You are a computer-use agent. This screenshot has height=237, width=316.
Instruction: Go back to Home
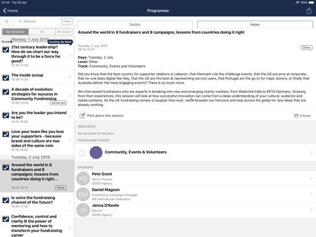10,11
